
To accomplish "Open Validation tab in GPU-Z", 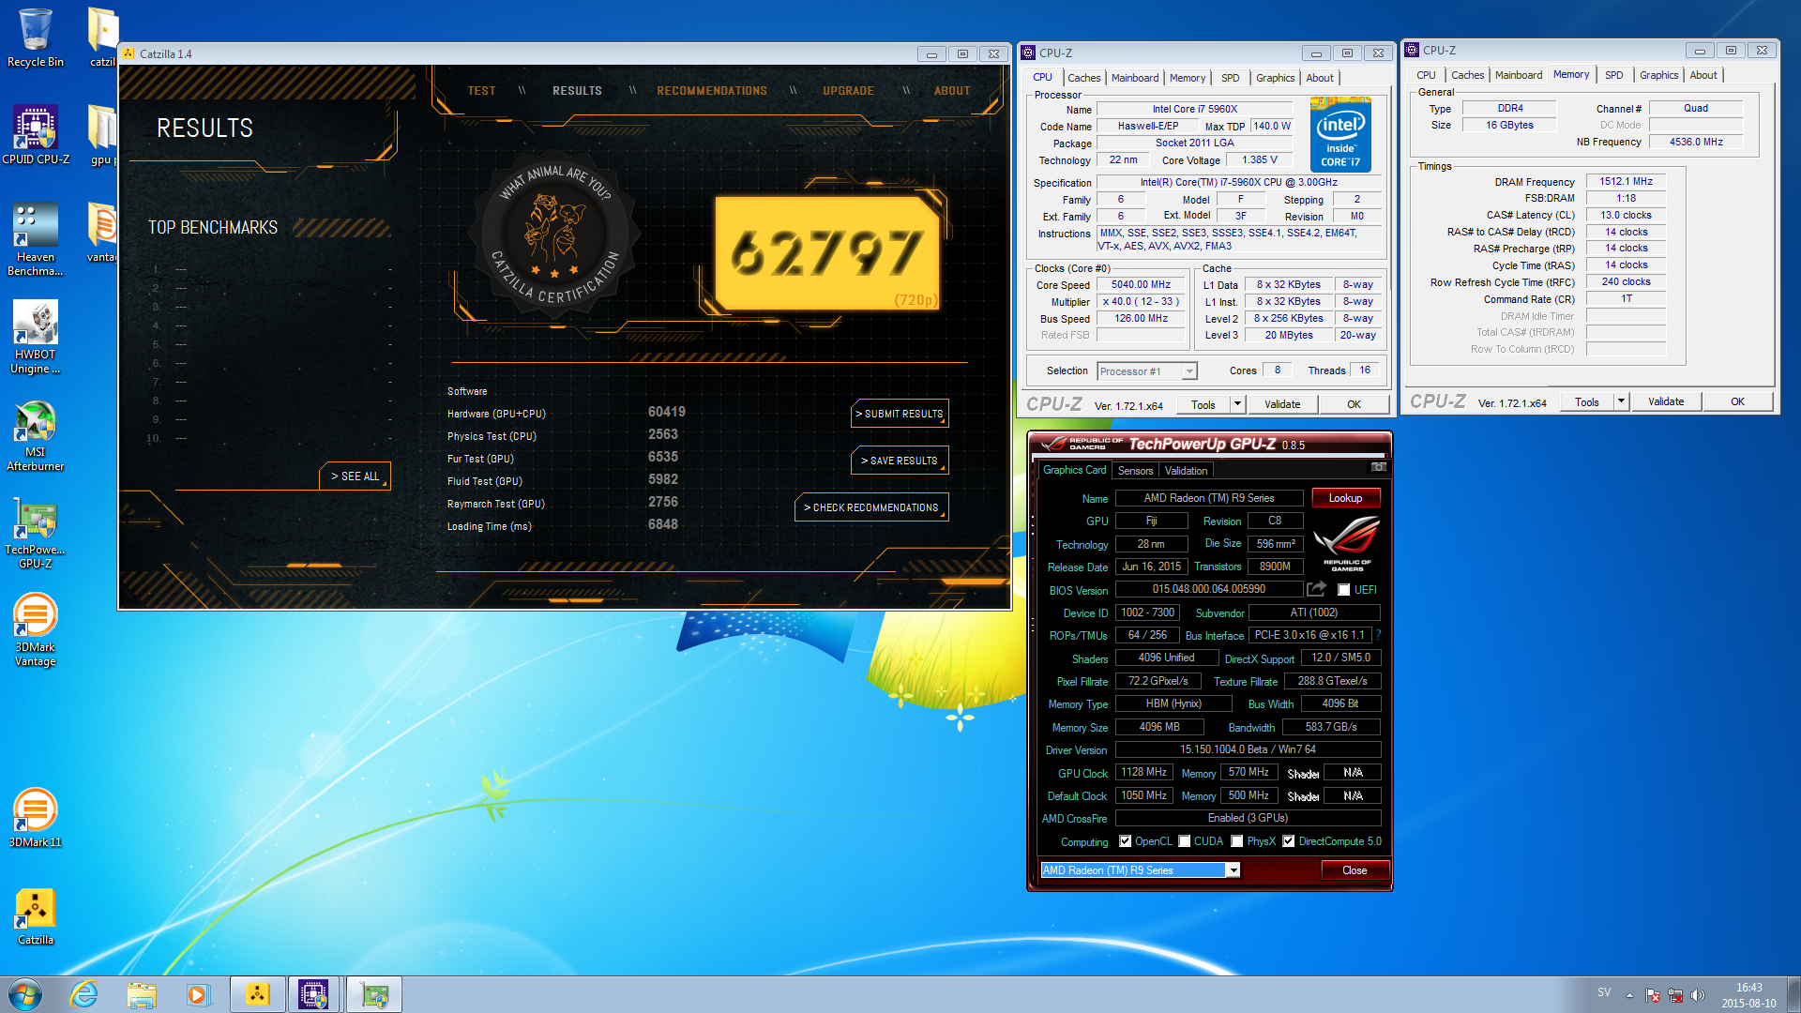I will (1186, 471).
